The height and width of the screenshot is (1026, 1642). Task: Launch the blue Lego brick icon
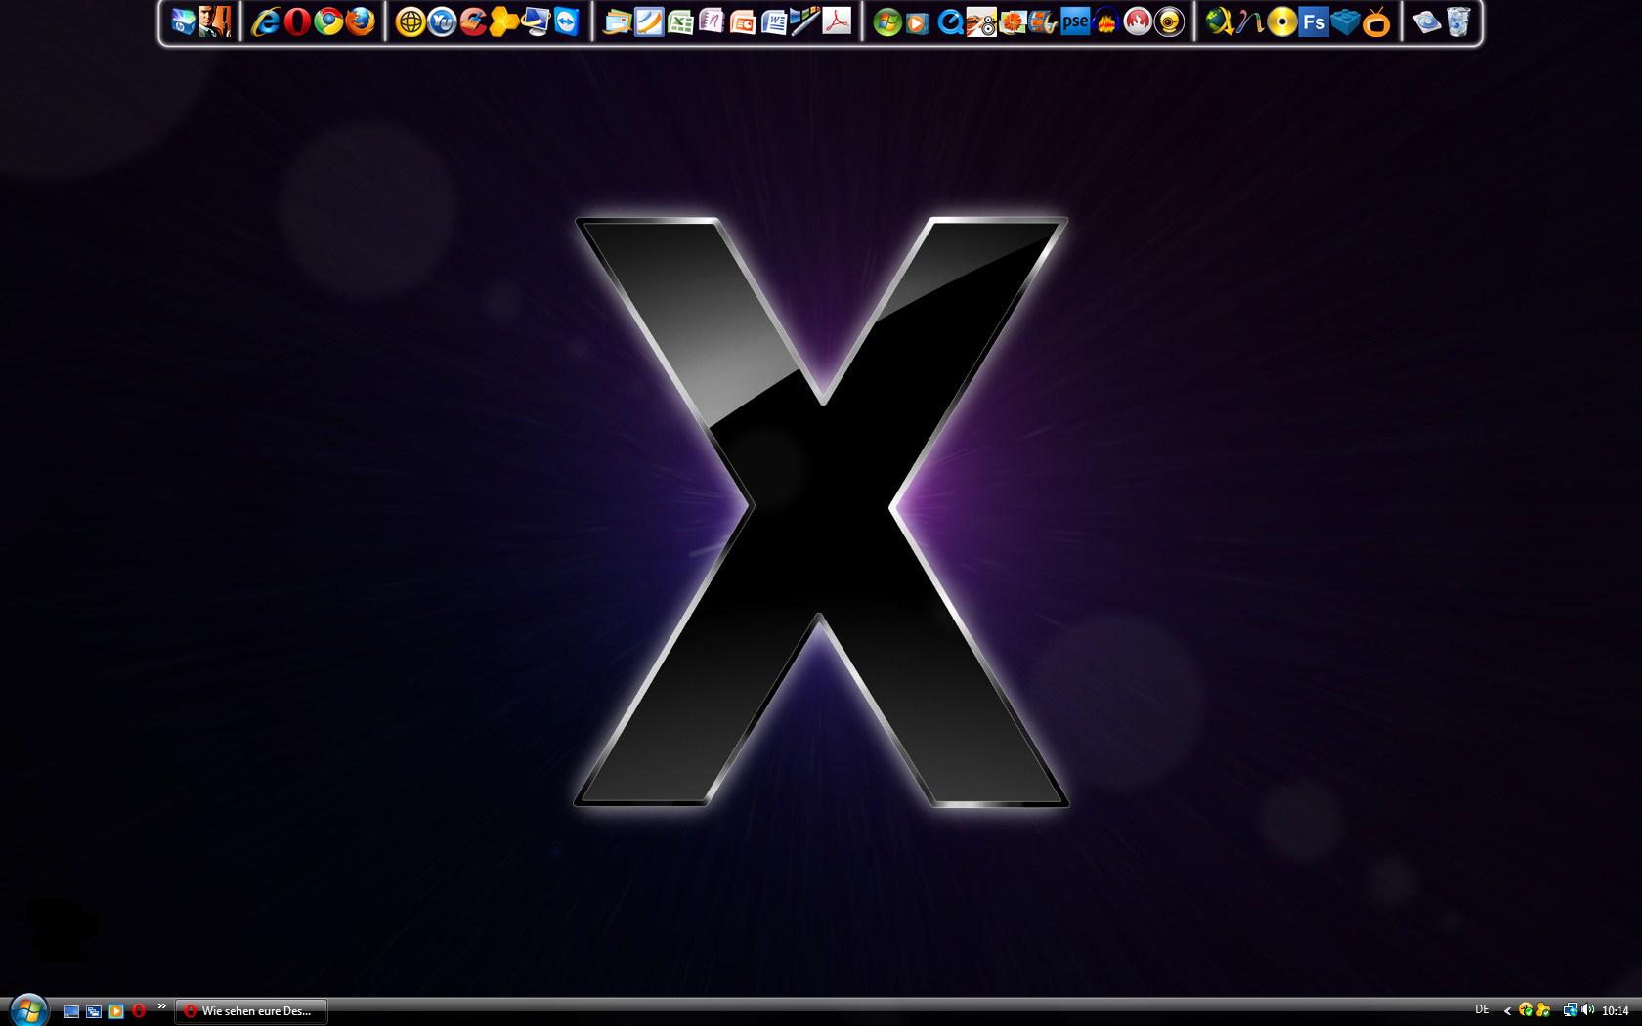click(1345, 21)
